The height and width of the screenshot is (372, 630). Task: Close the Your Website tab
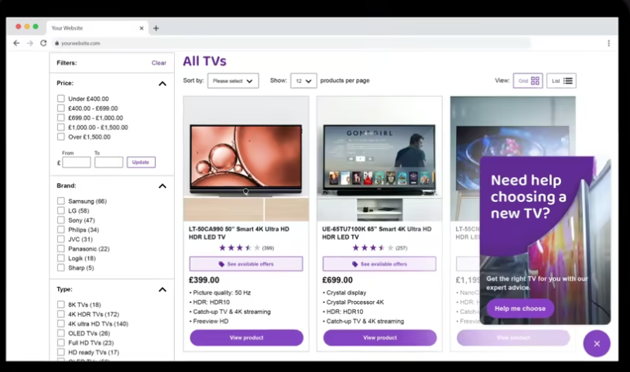[142, 28]
